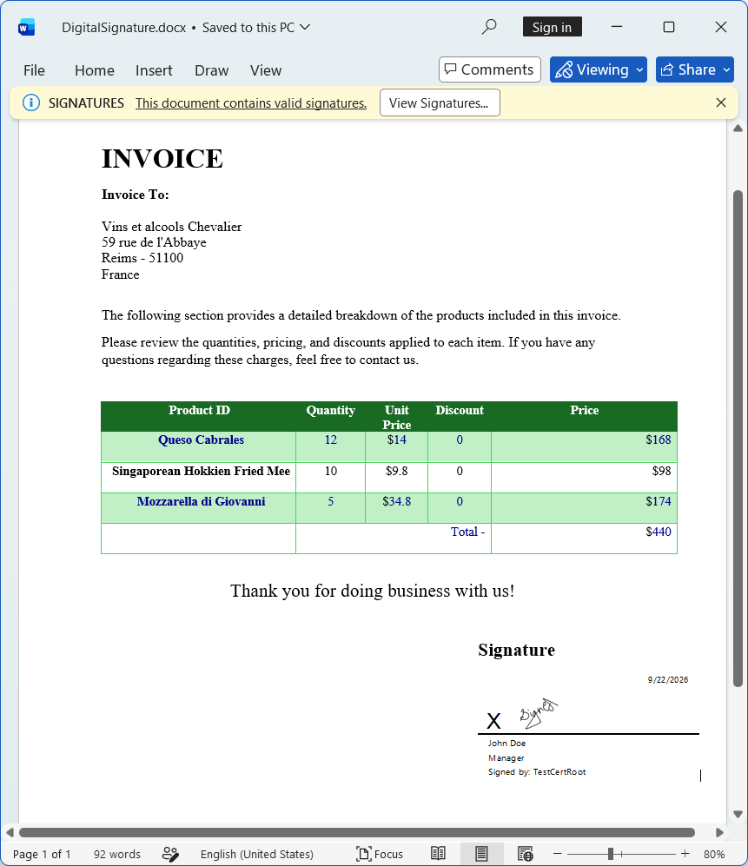748x866 pixels.
Task: Click the X mark on signature line
Action: pyautogui.click(x=493, y=721)
